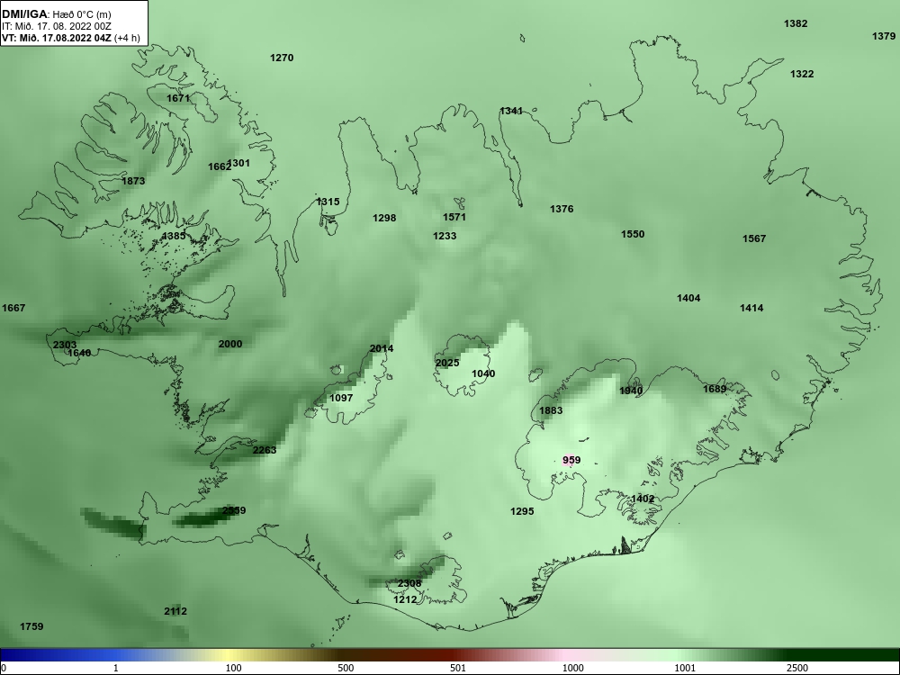Click the 'IT: Mið. 17. 08. 2022 00Z' line

click(x=56, y=26)
